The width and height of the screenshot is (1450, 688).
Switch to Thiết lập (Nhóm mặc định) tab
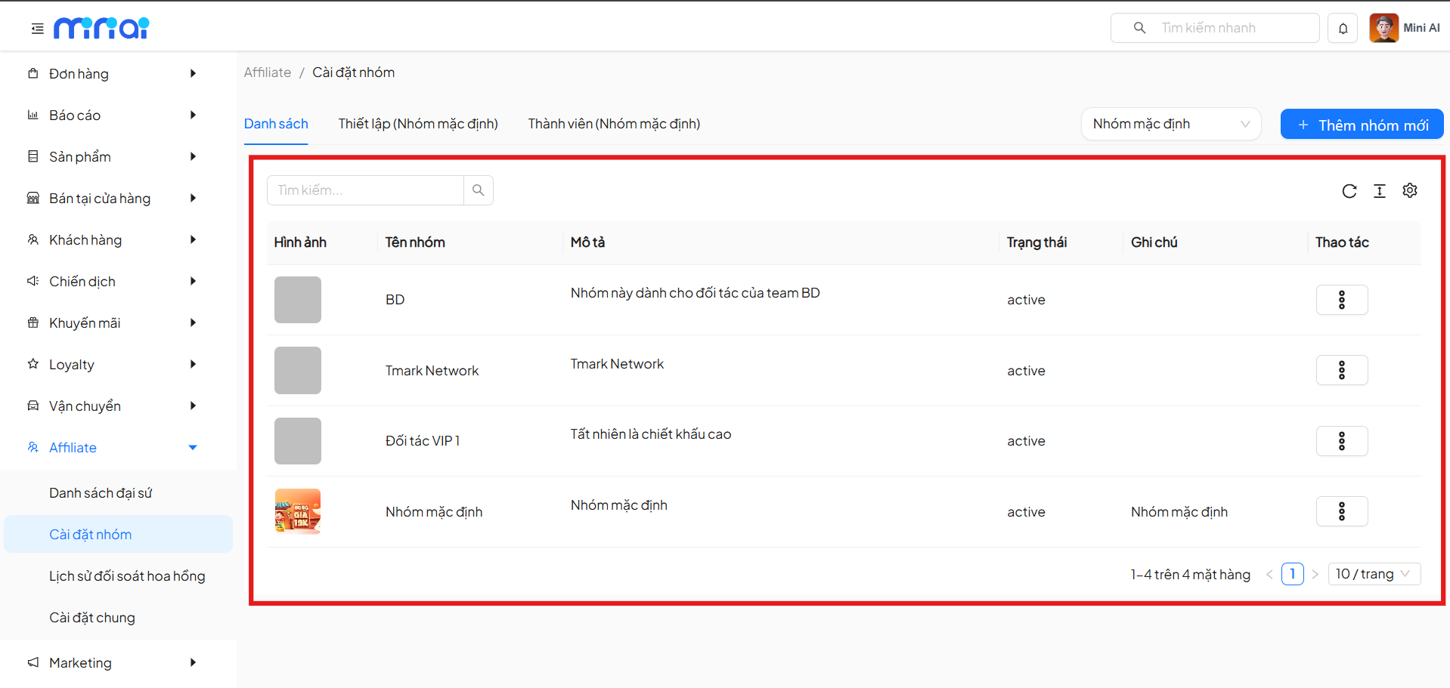coord(418,124)
